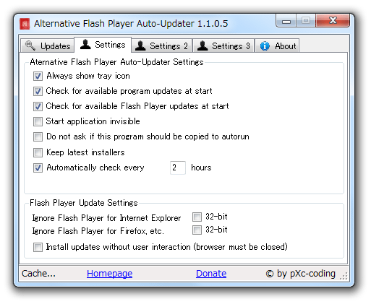Click the user icon on the active Settings tab
This screenshot has height=304, width=371.
tap(85, 44)
